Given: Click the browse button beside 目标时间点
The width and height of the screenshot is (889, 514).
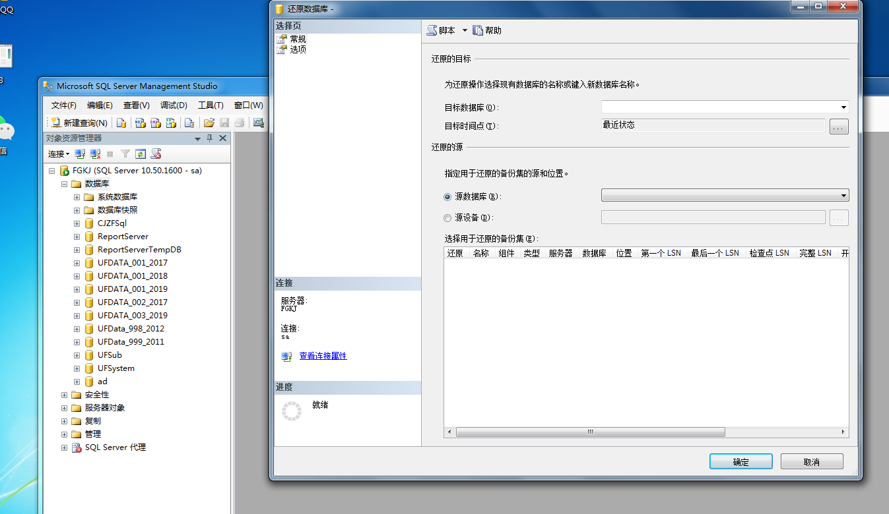Looking at the screenshot, I should 839,127.
